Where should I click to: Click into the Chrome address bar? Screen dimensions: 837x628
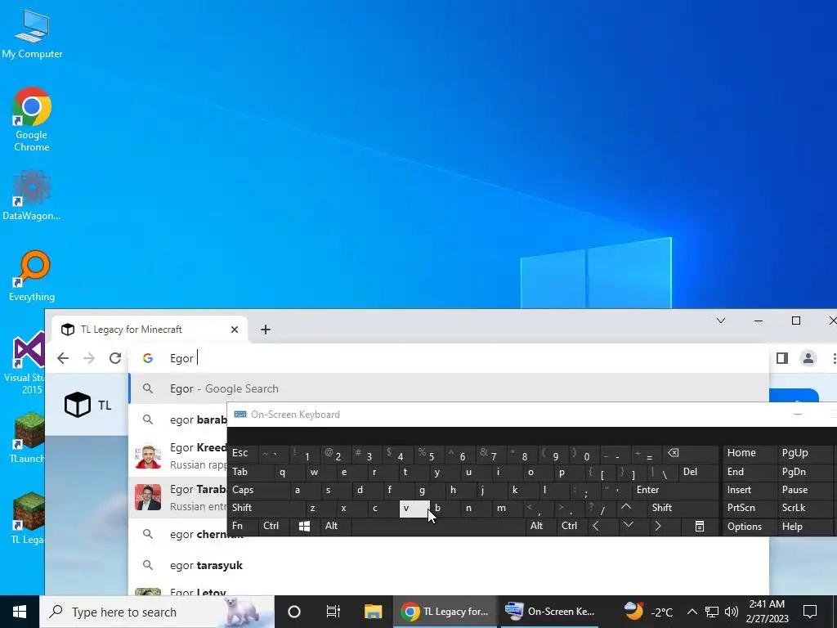tap(449, 358)
